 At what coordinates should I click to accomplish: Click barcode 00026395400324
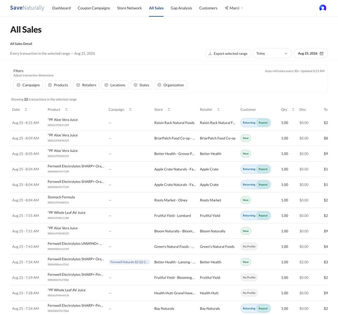pyautogui.click(x=58, y=203)
